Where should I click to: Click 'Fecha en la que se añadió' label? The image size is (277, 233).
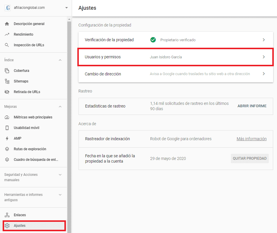[x=110, y=158]
